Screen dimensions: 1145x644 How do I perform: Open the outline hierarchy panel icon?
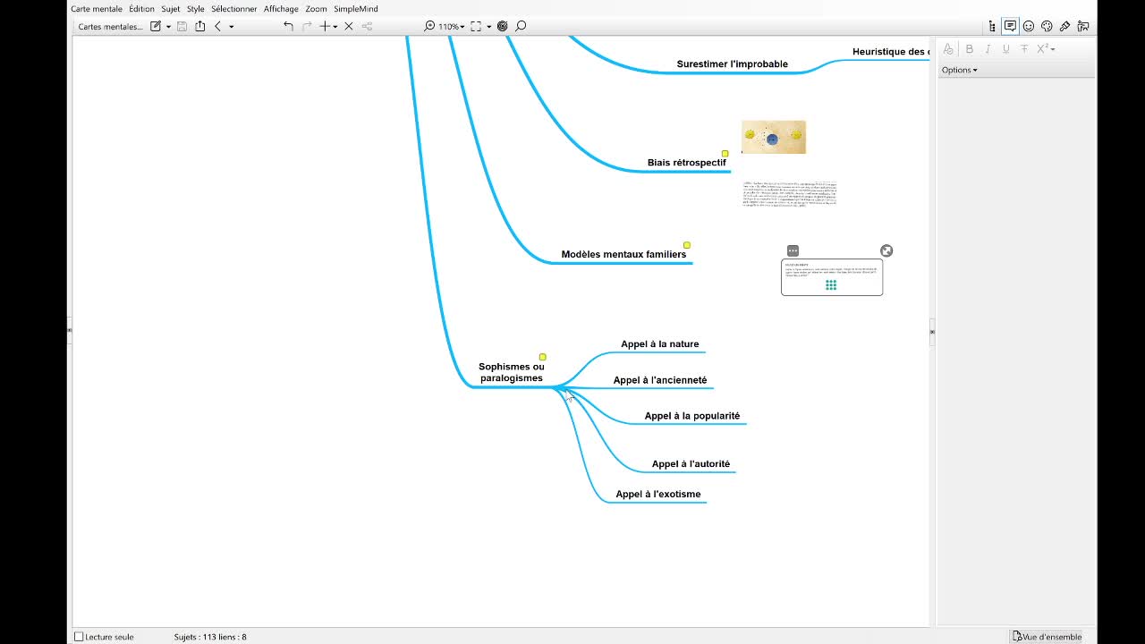(x=992, y=27)
